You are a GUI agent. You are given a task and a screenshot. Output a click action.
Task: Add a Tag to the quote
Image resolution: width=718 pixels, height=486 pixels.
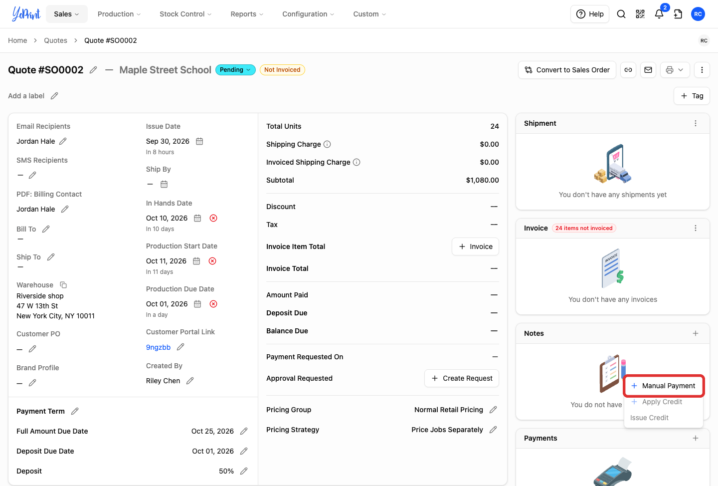[x=692, y=96]
